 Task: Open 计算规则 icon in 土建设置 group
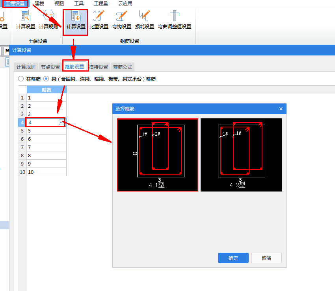[x=48, y=20]
